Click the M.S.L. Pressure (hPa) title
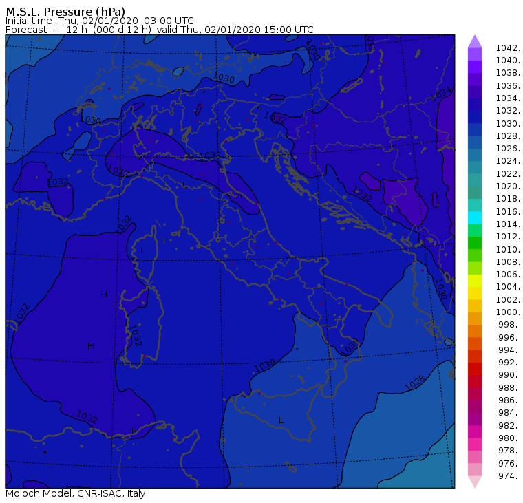Screen dimensions: 523x503 click(65, 11)
